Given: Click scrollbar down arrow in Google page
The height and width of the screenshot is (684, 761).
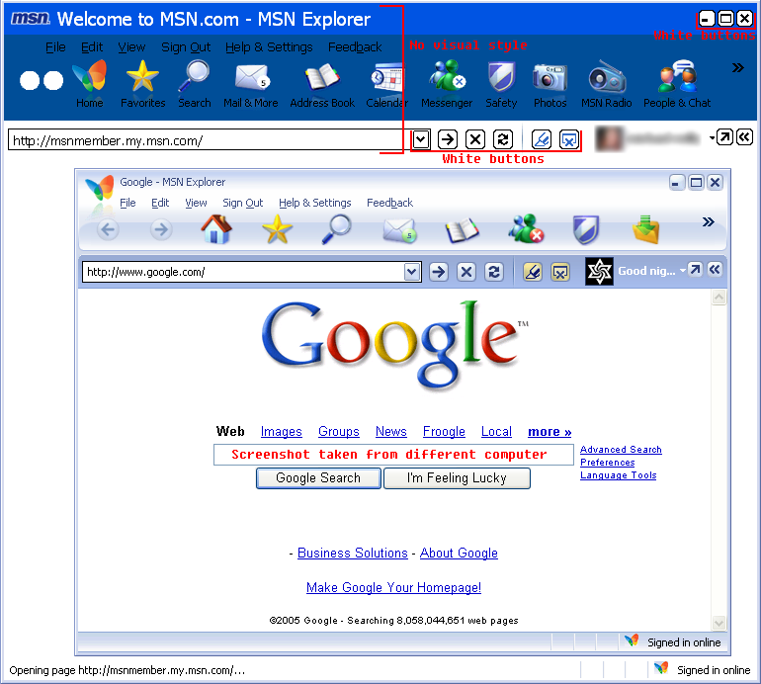Looking at the screenshot, I should click(x=719, y=623).
